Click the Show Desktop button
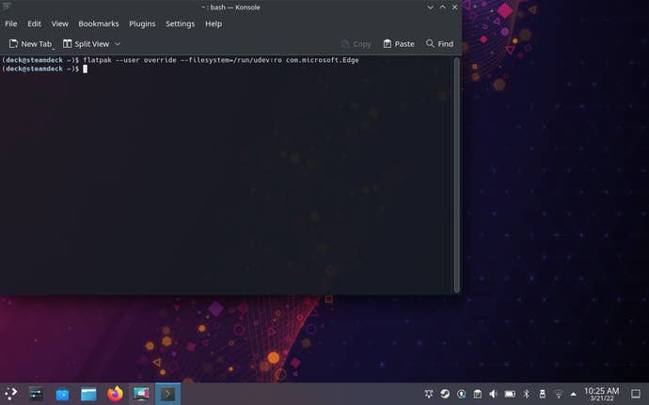 click(636, 394)
